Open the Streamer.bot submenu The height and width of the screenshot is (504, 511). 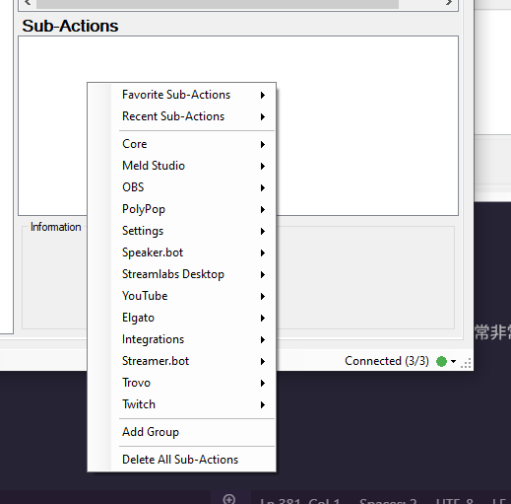[181, 361]
